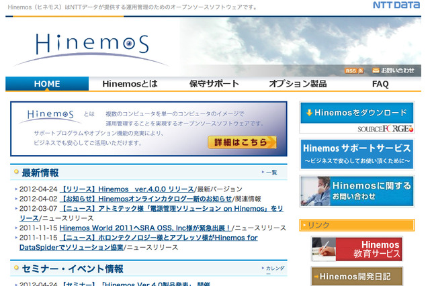Click the Hinemosをダウンロード button
Screen dimensions: 430x286
[357, 113]
